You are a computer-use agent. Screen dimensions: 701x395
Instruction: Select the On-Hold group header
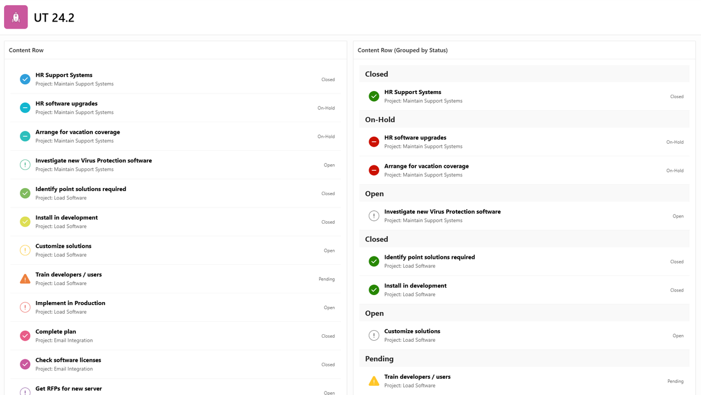pyautogui.click(x=525, y=119)
